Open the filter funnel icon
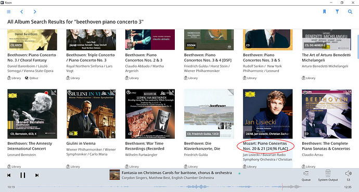Screen dimensions: 359x192 pos(337,11)
